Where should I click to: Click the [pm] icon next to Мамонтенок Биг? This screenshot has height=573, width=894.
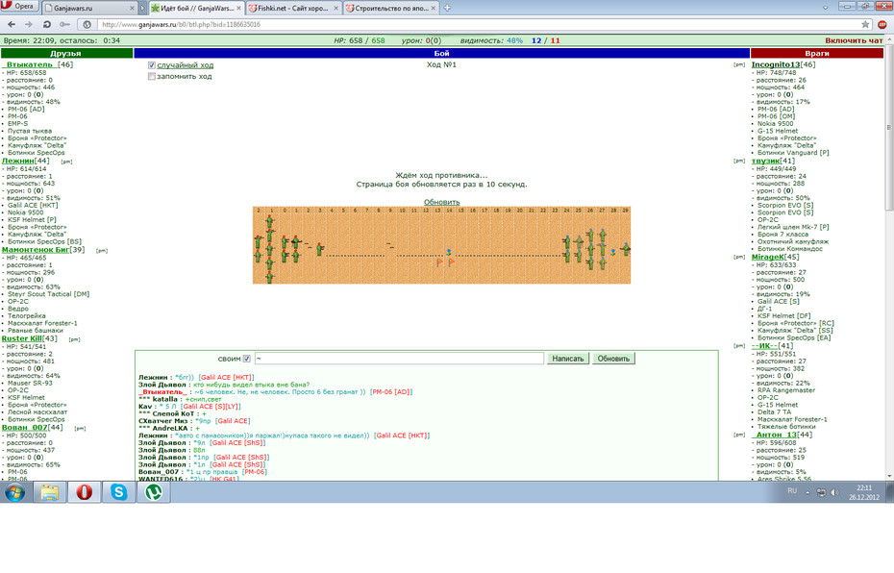pos(102,250)
